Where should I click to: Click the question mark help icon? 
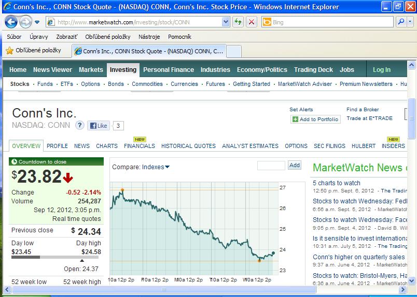click(x=79, y=125)
